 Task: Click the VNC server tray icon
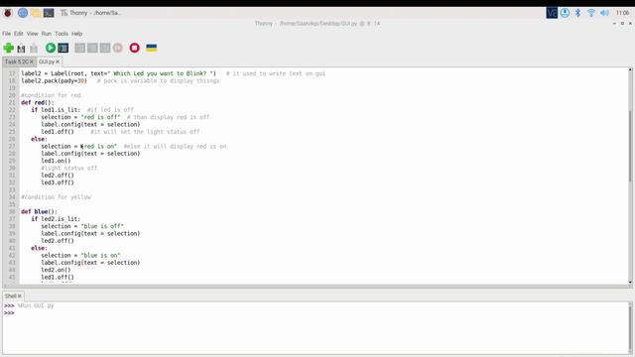coord(552,13)
